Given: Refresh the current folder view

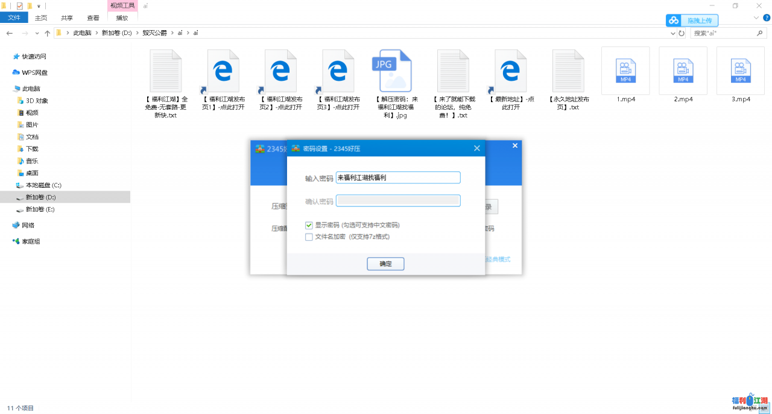Looking at the screenshot, I should click(682, 33).
